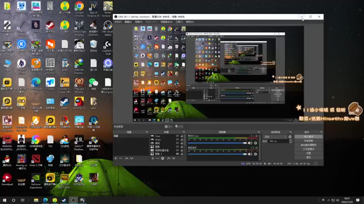Launch Counter-Strike Global Offensive shortcut
Image resolution: width=364 pixels, height=204 pixels.
pyautogui.click(x=65, y=85)
